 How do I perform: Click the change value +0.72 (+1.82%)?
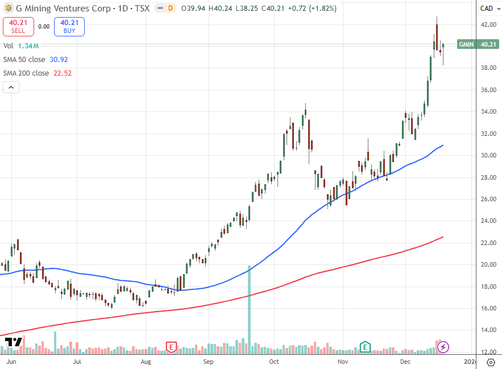pyautogui.click(x=313, y=9)
